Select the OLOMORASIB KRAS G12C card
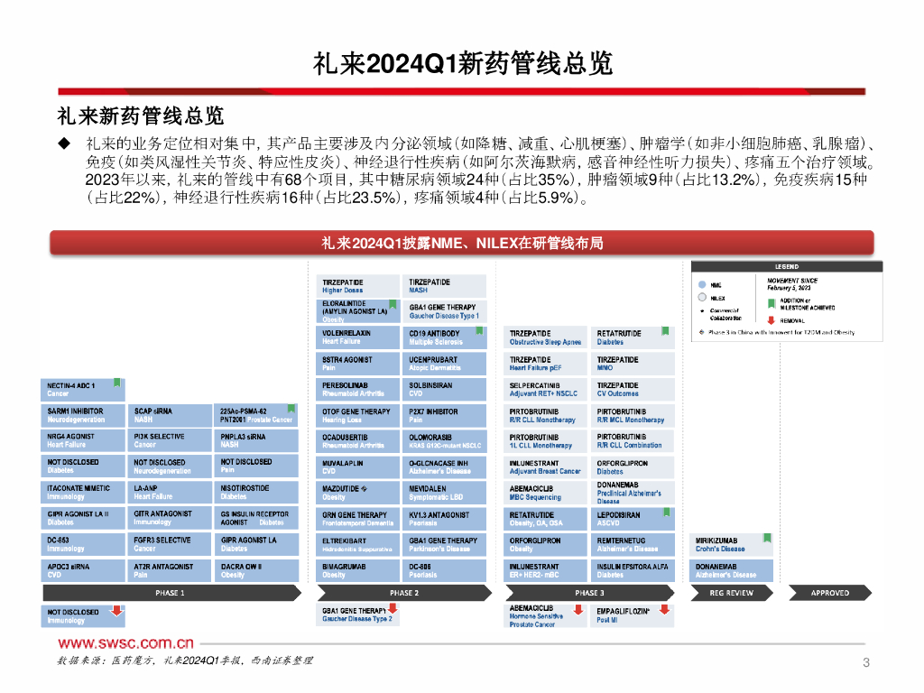Image resolution: width=924 pixels, height=693 pixels. [444, 441]
